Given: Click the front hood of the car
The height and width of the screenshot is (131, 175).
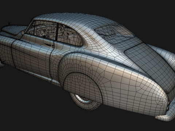Looking at the screenshot, I should [13, 30].
